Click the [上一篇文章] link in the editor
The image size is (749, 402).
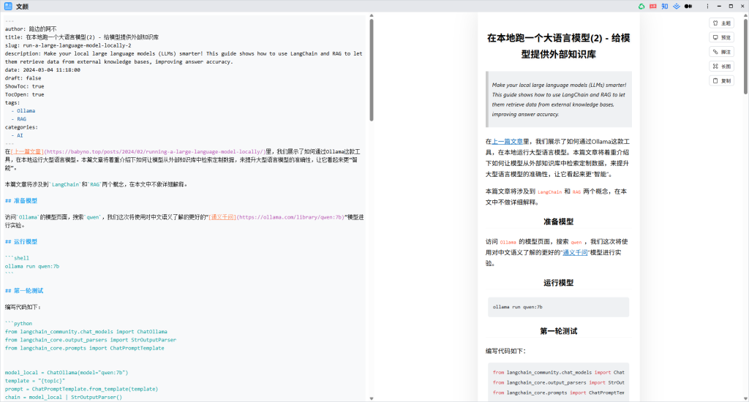[x=27, y=152]
